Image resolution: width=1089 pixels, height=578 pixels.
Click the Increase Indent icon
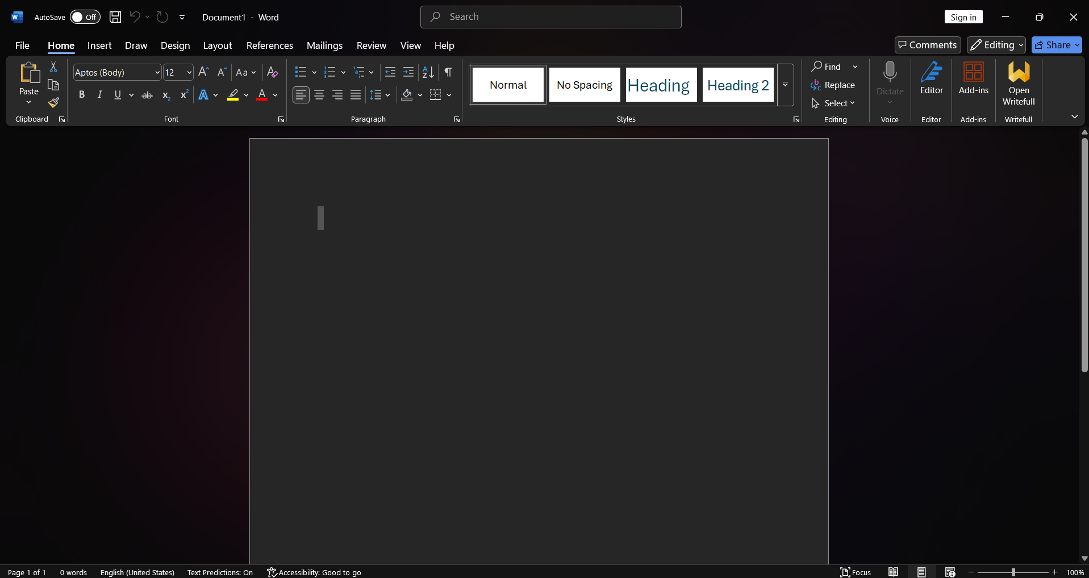(408, 72)
